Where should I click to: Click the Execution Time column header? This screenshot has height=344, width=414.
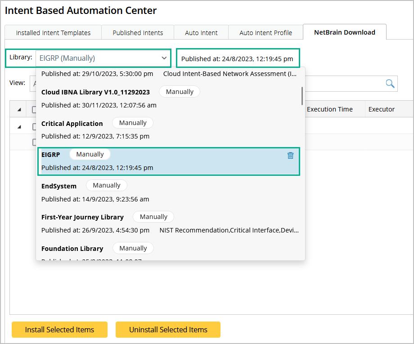point(330,109)
